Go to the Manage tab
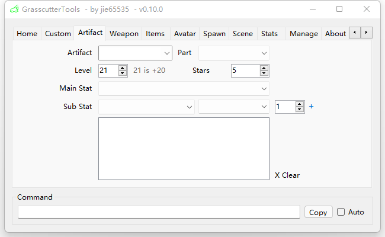 [x=303, y=34]
